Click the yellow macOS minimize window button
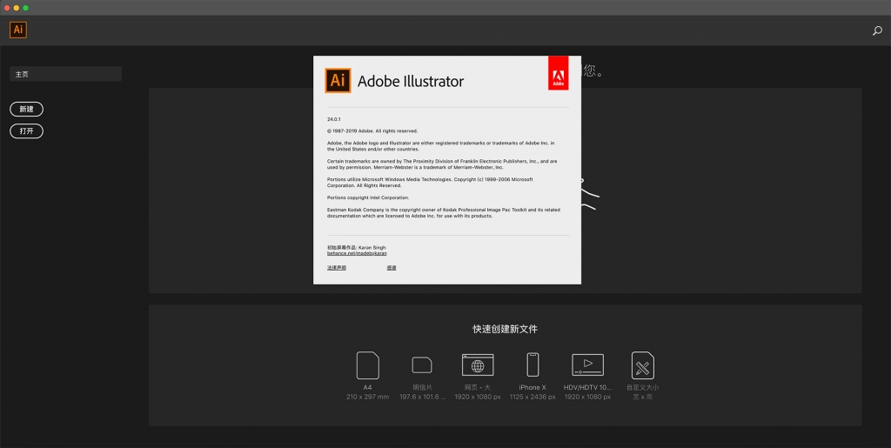Screen dimensions: 891x448 point(17,8)
